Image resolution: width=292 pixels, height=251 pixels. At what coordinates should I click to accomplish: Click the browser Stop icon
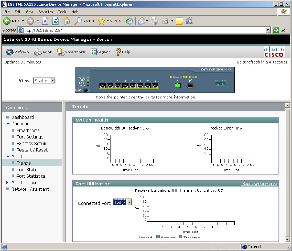[x=45, y=21]
